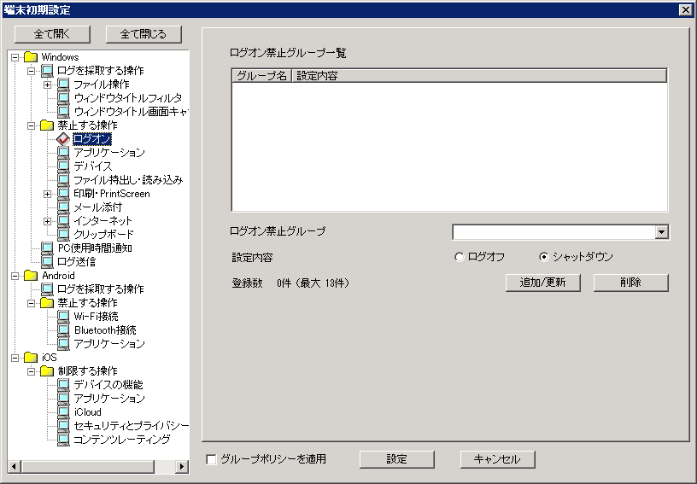Click the インターネット icon
Image resolution: width=697 pixels, height=484 pixels.
click(x=63, y=221)
